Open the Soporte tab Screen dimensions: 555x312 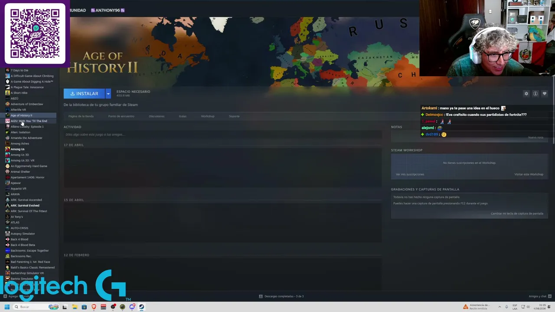pyautogui.click(x=234, y=116)
